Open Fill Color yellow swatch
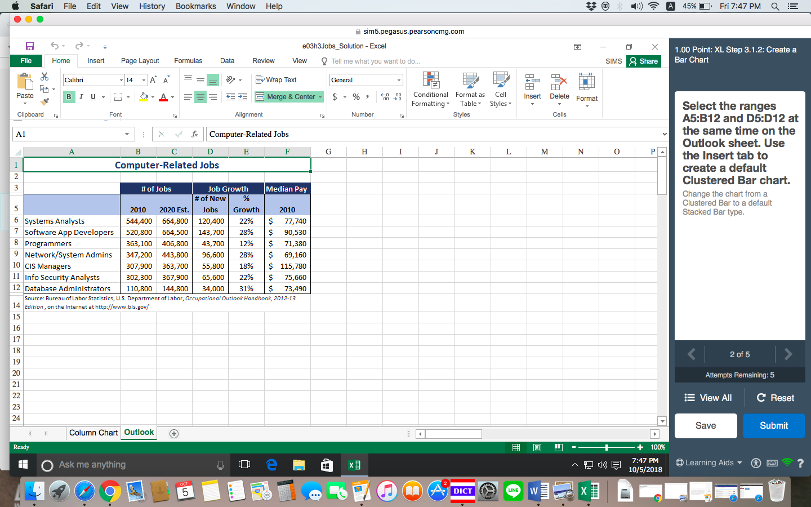 [x=144, y=97]
